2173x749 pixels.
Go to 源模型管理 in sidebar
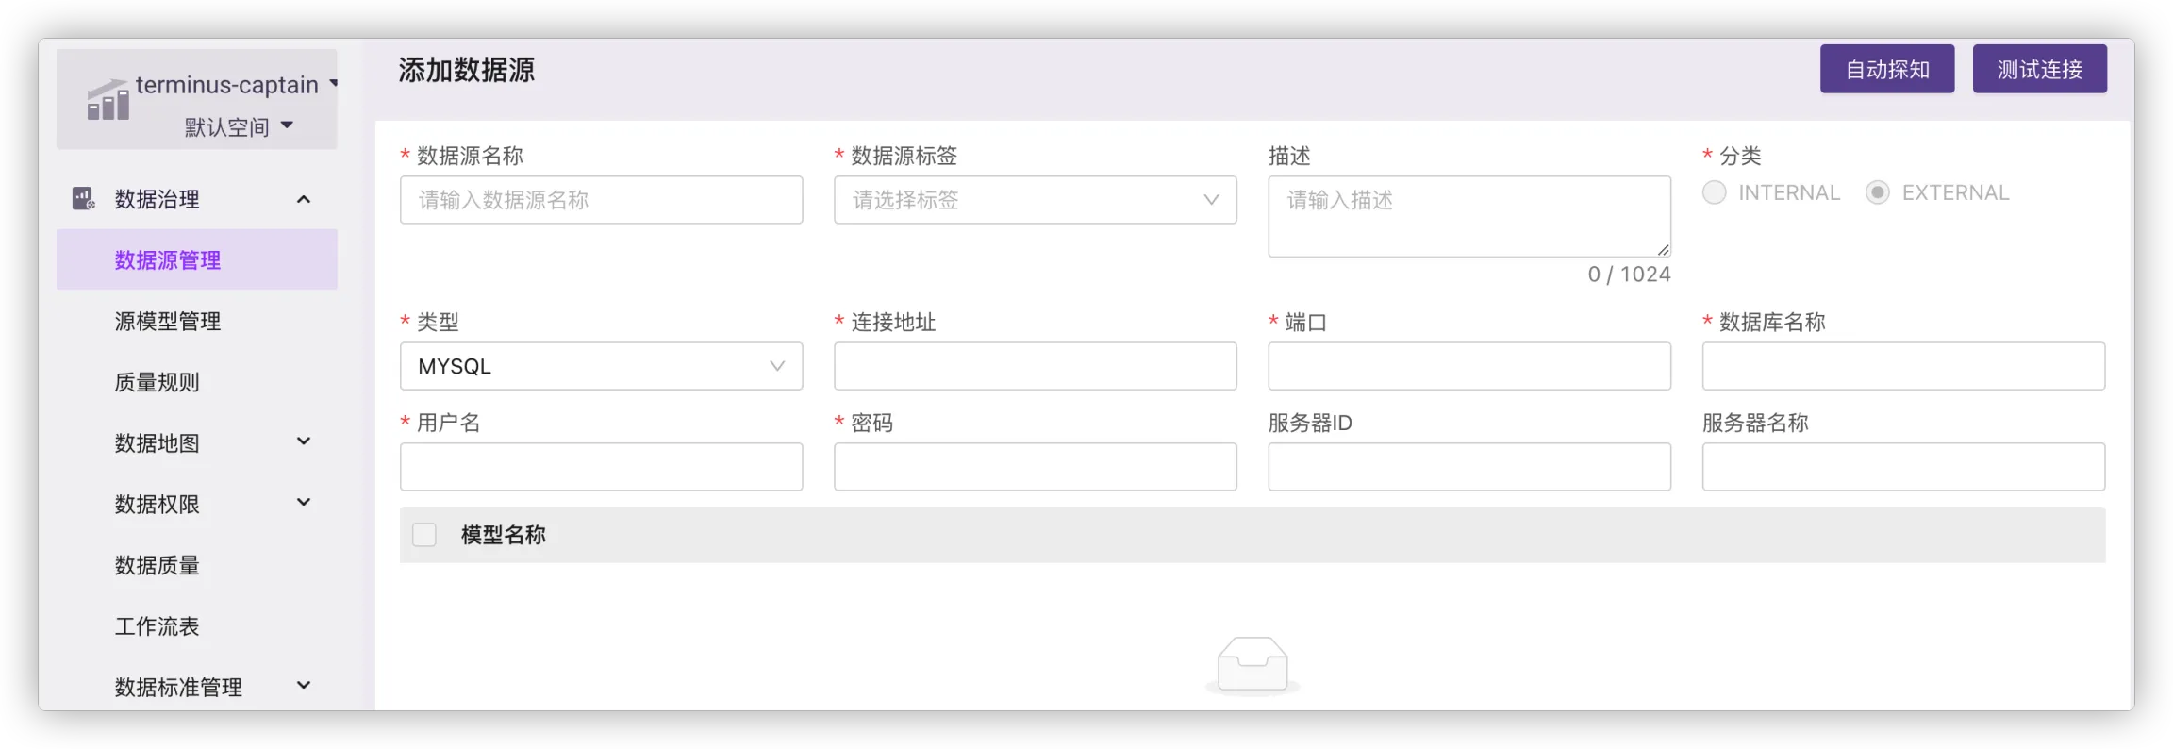(168, 322)
